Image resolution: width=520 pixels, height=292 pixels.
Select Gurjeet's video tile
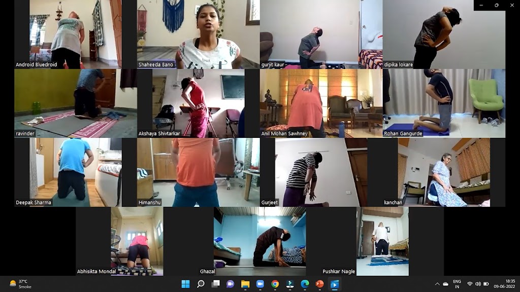321,172
